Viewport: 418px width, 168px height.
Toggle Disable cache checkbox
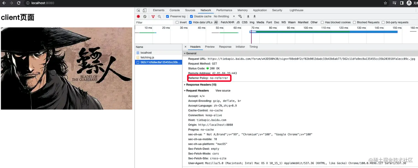(x=192, y=16)
